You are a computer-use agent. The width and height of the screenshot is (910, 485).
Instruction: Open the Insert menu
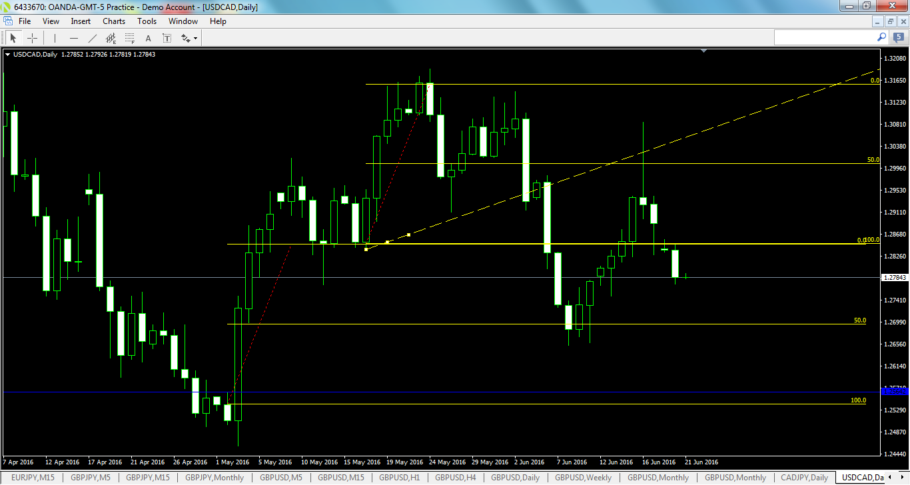80,21
